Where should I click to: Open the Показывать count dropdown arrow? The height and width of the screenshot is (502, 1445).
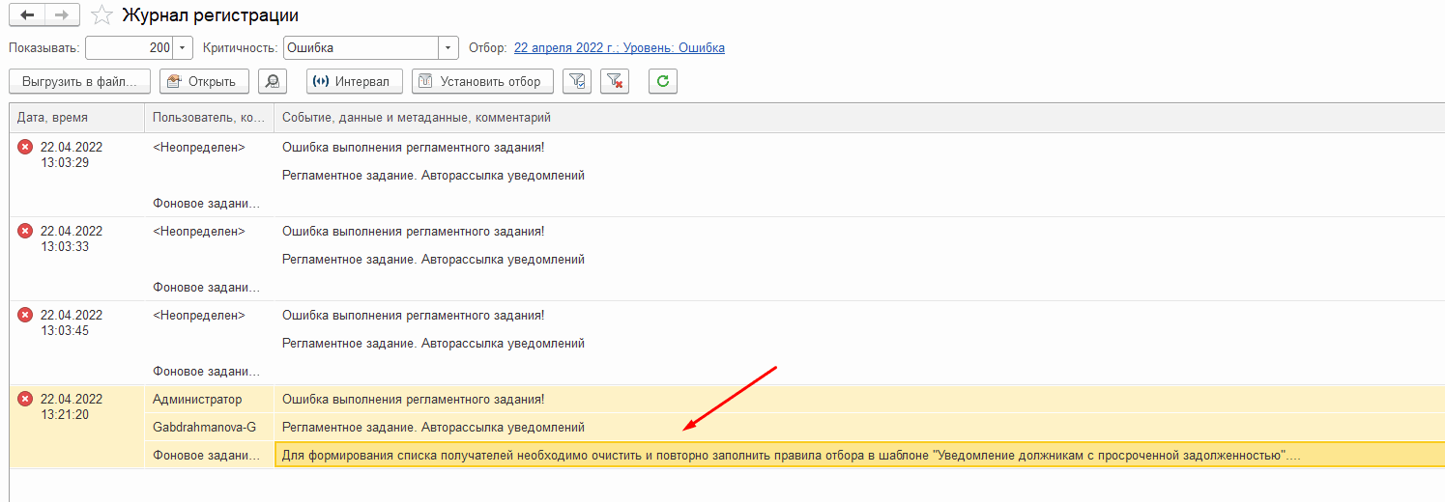click(x=184, y=47)
